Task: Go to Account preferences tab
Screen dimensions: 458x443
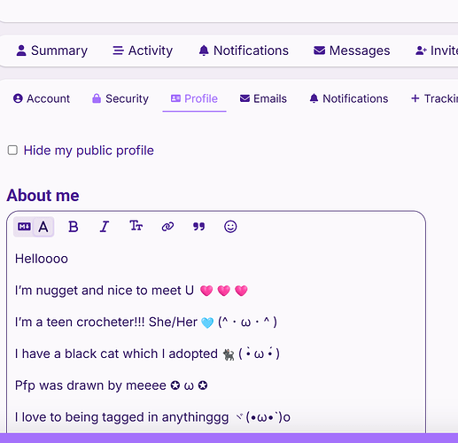Action: [42, 98]
